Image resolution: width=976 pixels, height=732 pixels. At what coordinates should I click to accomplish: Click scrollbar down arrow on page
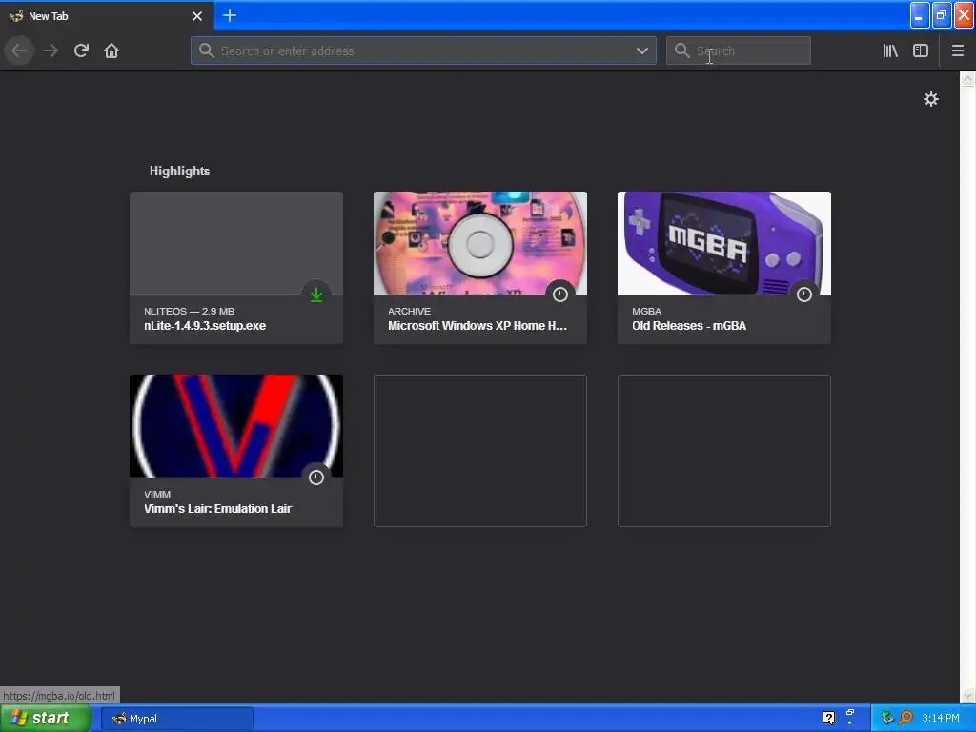tap(967, 695)
